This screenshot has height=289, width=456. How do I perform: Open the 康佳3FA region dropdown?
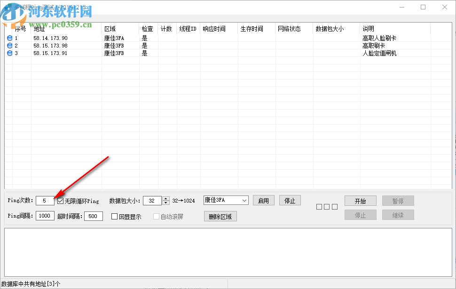coord(245,200)
